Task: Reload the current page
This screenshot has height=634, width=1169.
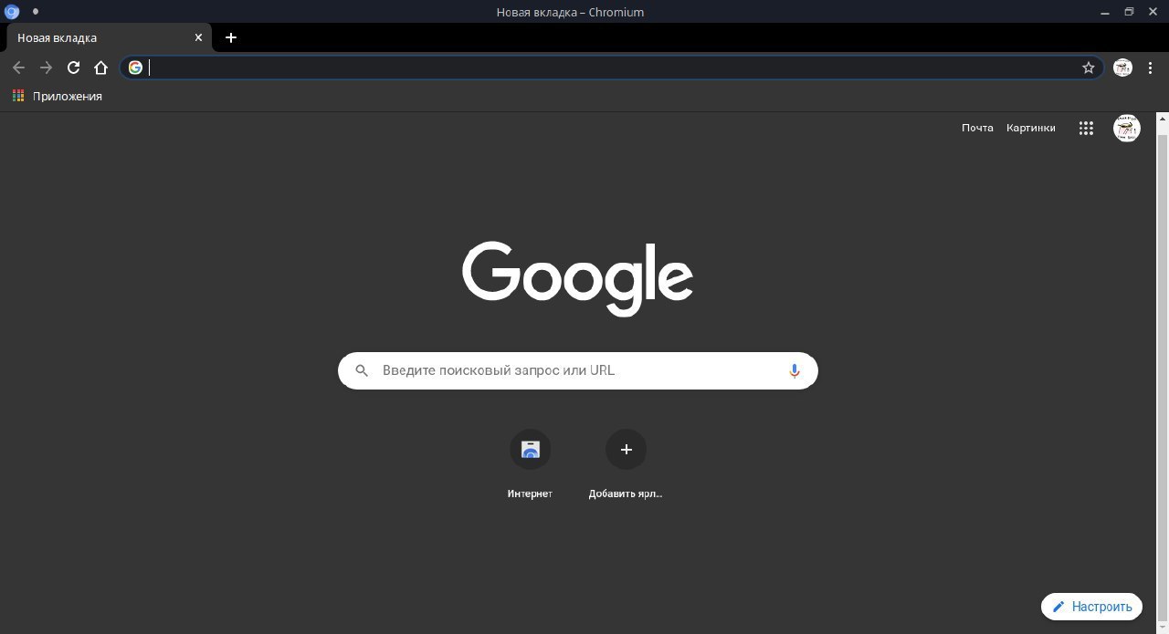Action: click(x=73, y=68)
